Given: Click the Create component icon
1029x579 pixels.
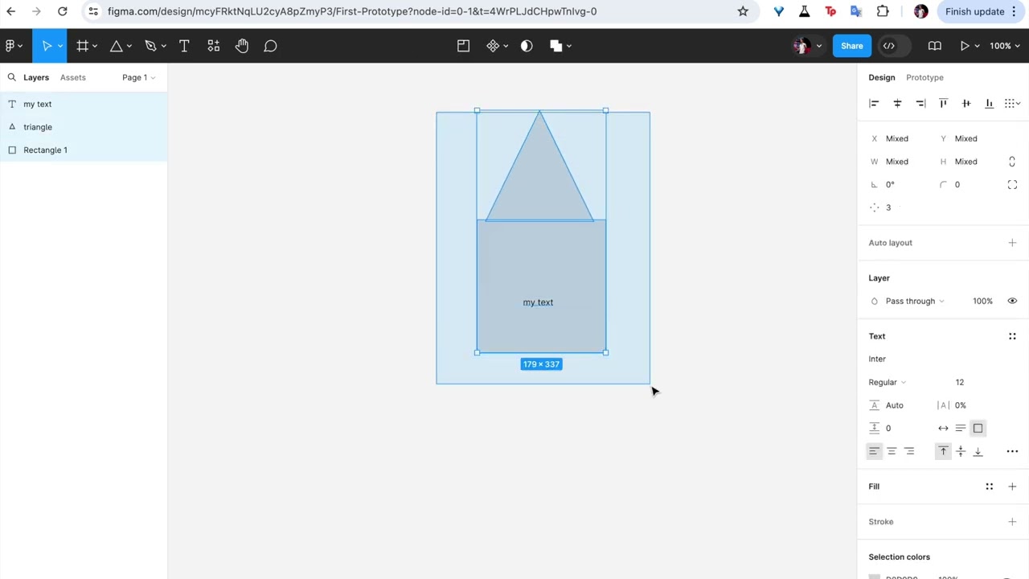Looking at the screenshot, I should click(x=493, y=46).
